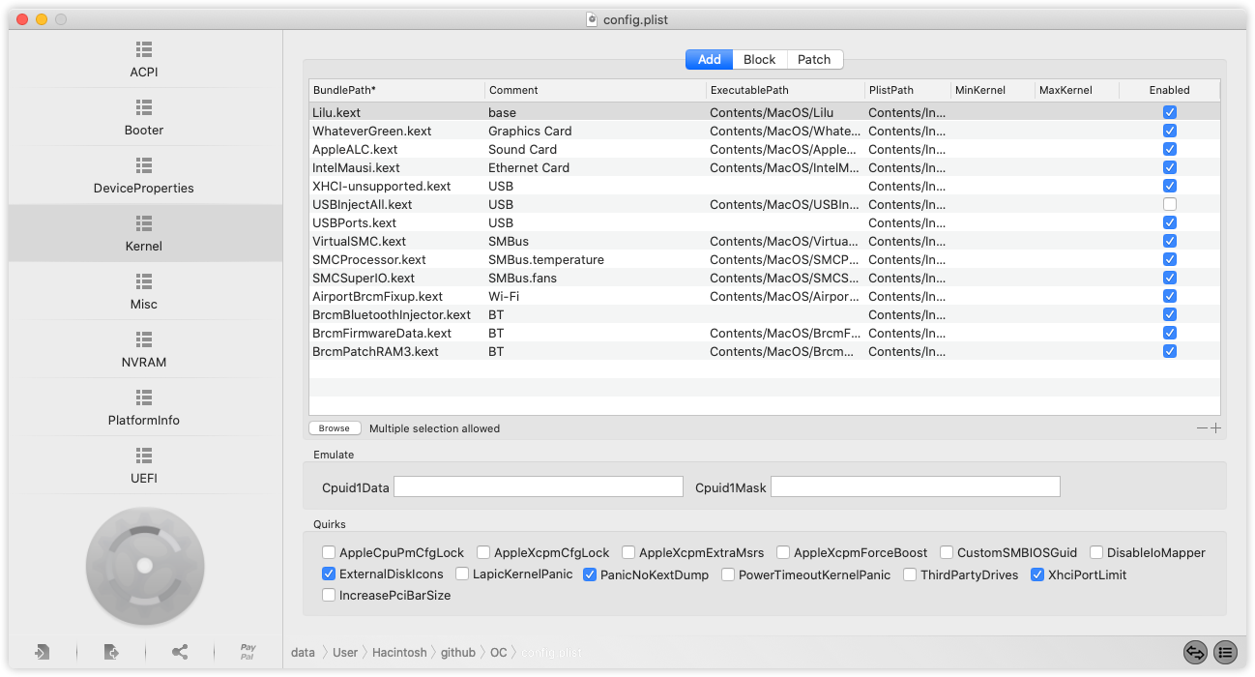Viewport: 1255px width, 677px height.
Task: Click the MinKernel column header
Action: click(x=992, y=90)
